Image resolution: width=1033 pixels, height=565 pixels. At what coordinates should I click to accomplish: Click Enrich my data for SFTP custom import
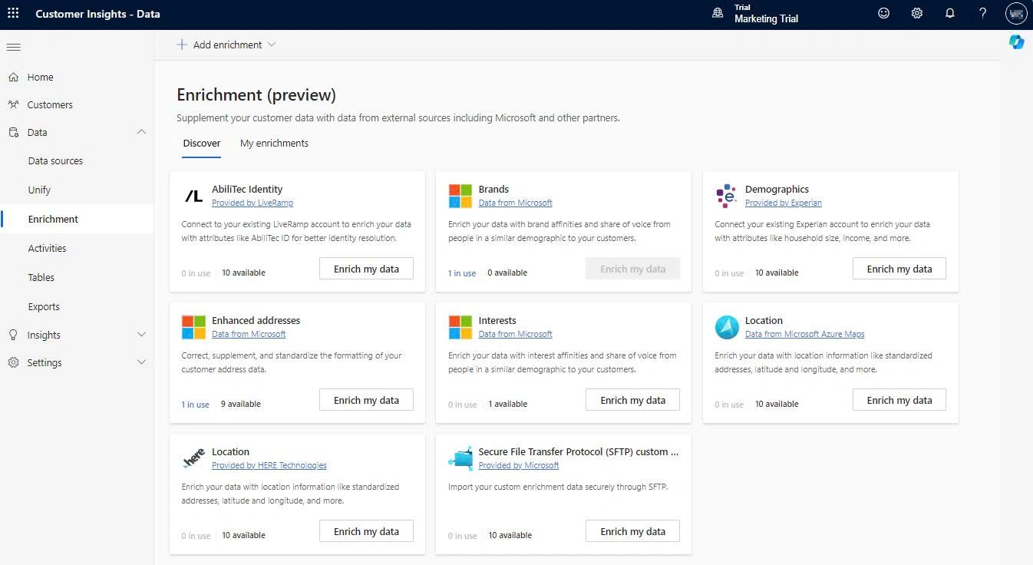pyautogui.click(x=632, y=531)
